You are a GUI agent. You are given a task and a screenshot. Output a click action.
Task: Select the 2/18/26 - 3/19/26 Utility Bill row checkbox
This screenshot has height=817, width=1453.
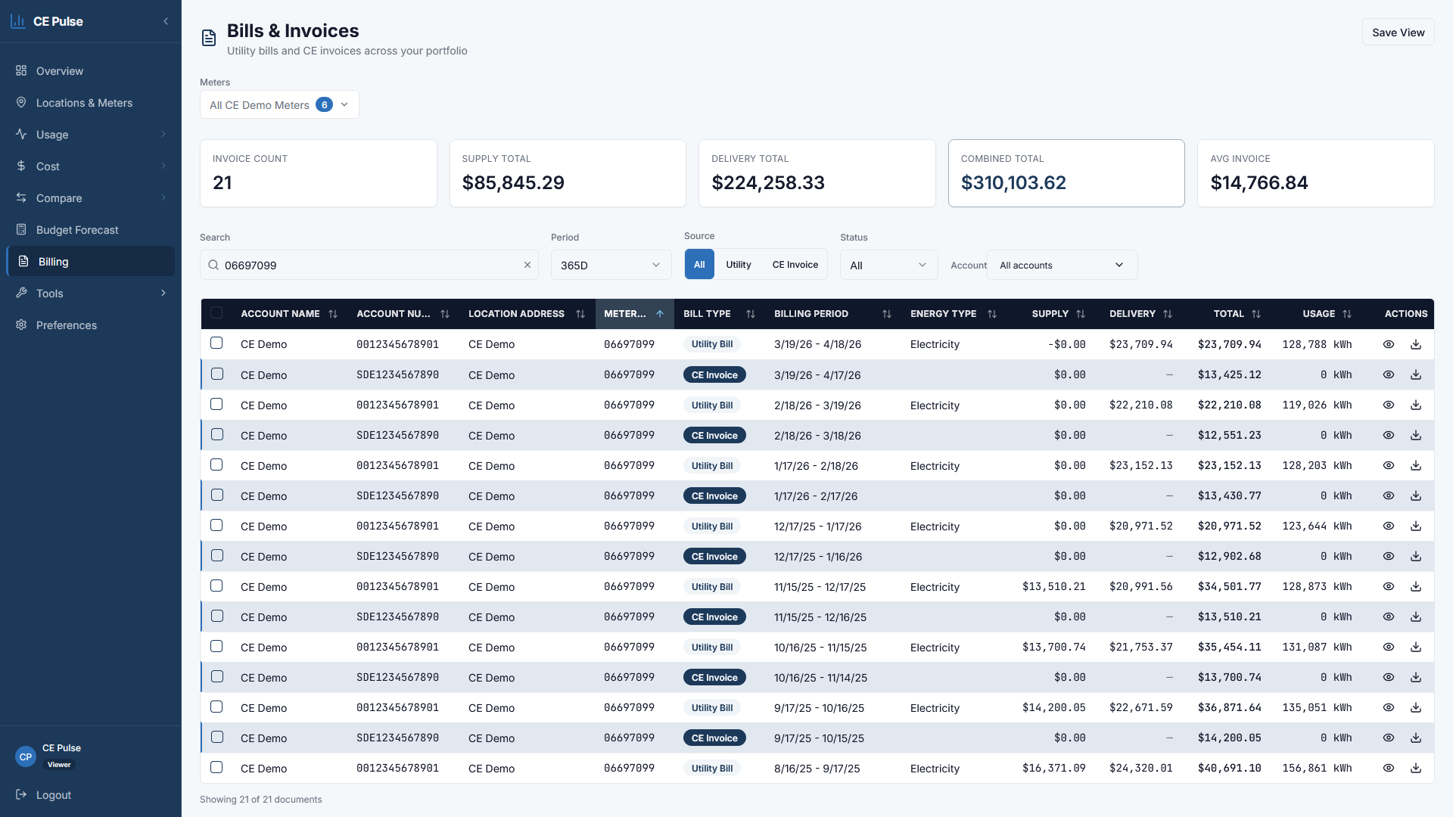(216, 405)
